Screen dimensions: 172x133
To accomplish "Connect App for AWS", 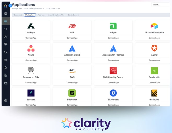I will 72,82.
